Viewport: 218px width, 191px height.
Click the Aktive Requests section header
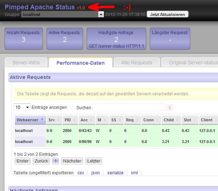pos(113,77)
